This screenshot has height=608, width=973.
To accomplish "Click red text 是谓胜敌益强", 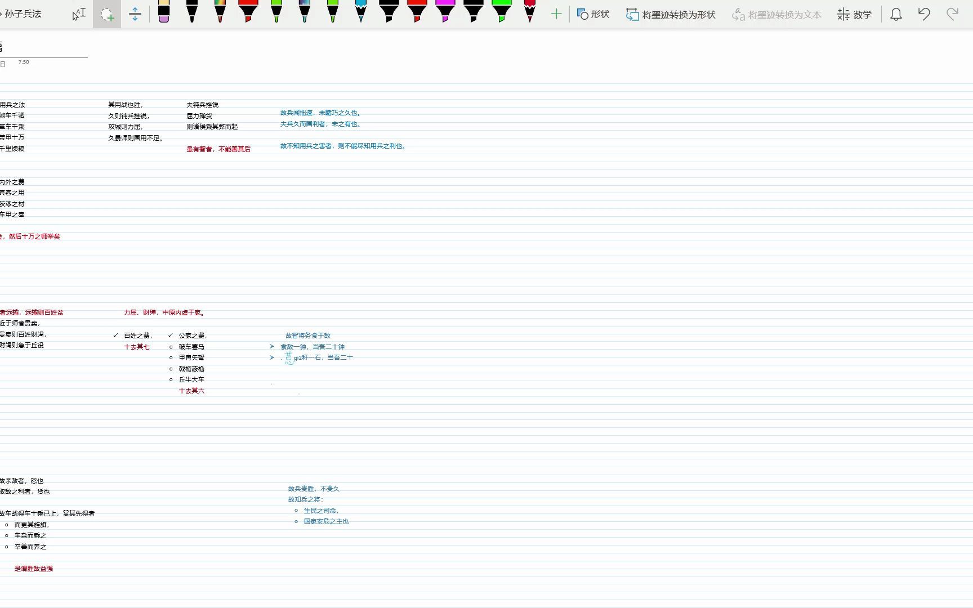I will [34, 569].
